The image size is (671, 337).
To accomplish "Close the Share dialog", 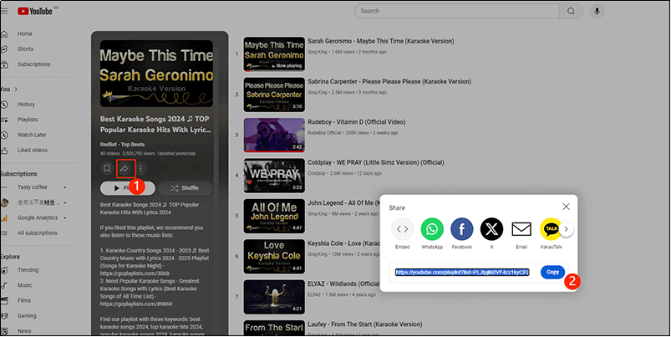I will pyautogui.click(x=566, y=207).
